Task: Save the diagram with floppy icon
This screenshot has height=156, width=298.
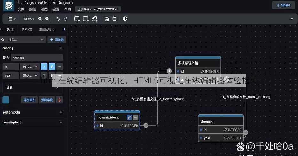Action: [106, 19]
